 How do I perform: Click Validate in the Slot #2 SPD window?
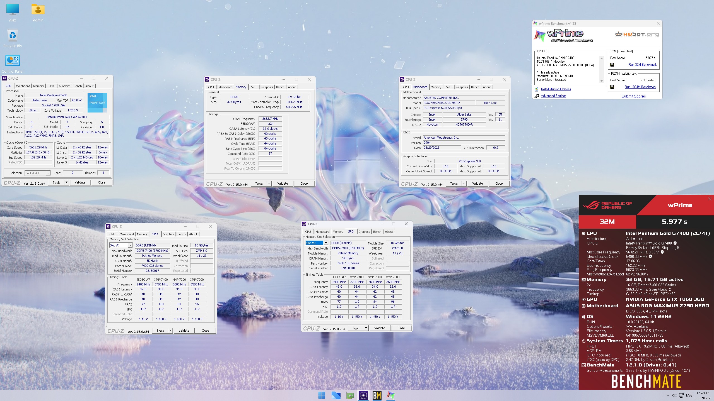pyautogui.click(x=380, y=328)
